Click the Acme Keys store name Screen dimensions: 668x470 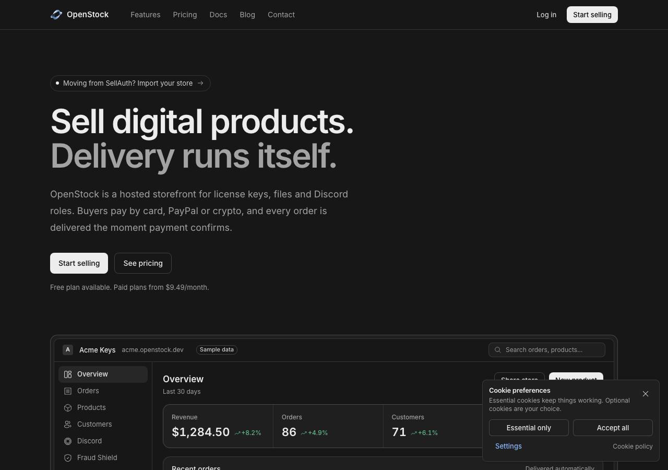pyautogui.click(x=97, y=350)
